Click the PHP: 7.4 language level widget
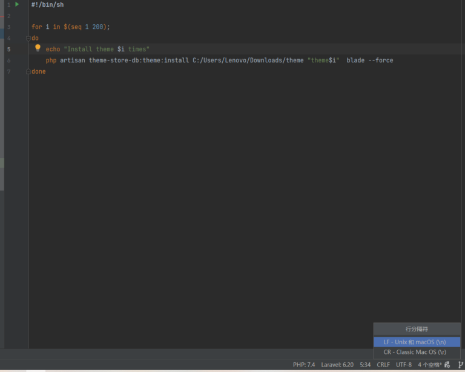Screen dimensions: 465x372 [304, 365]
